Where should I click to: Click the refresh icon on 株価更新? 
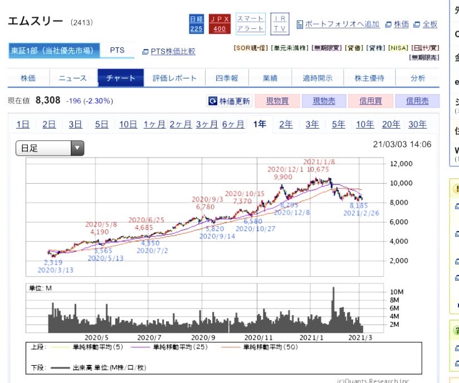coord(212,101)
